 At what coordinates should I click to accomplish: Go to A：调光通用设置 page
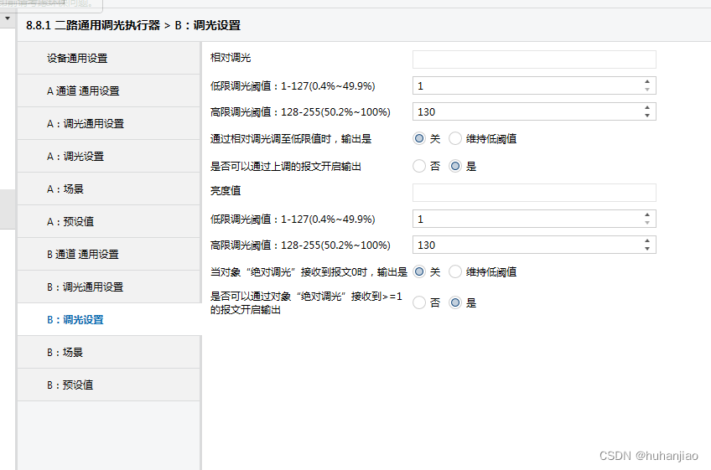[85, 124]
